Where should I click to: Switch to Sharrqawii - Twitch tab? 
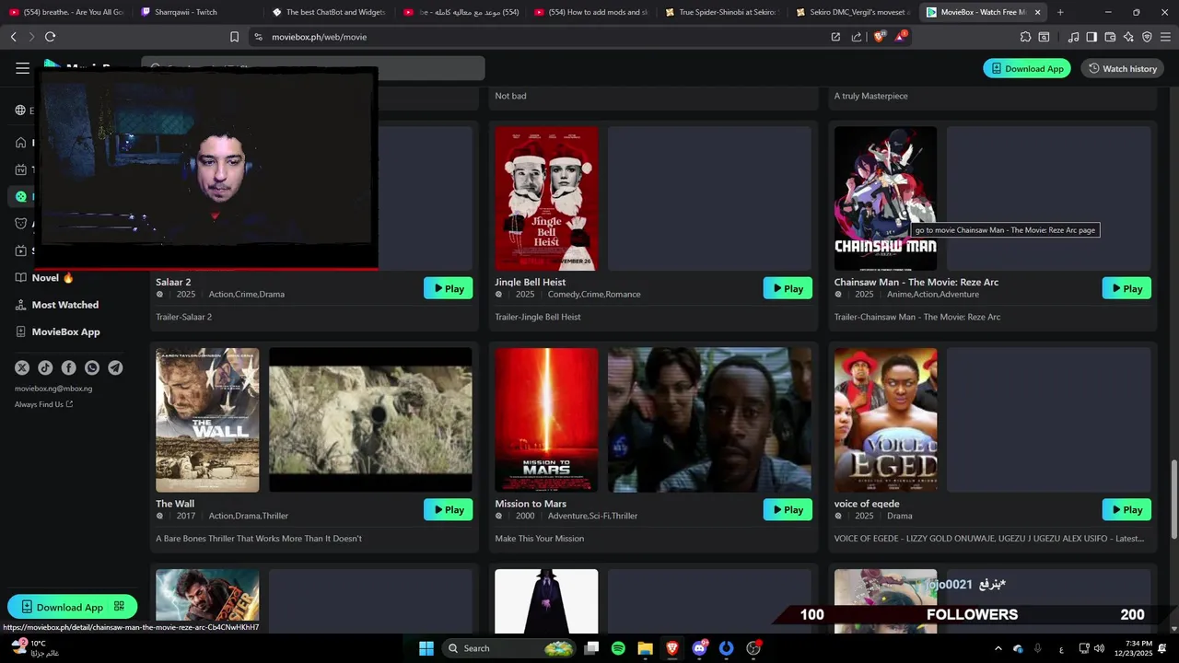click(x=193, y=12)
